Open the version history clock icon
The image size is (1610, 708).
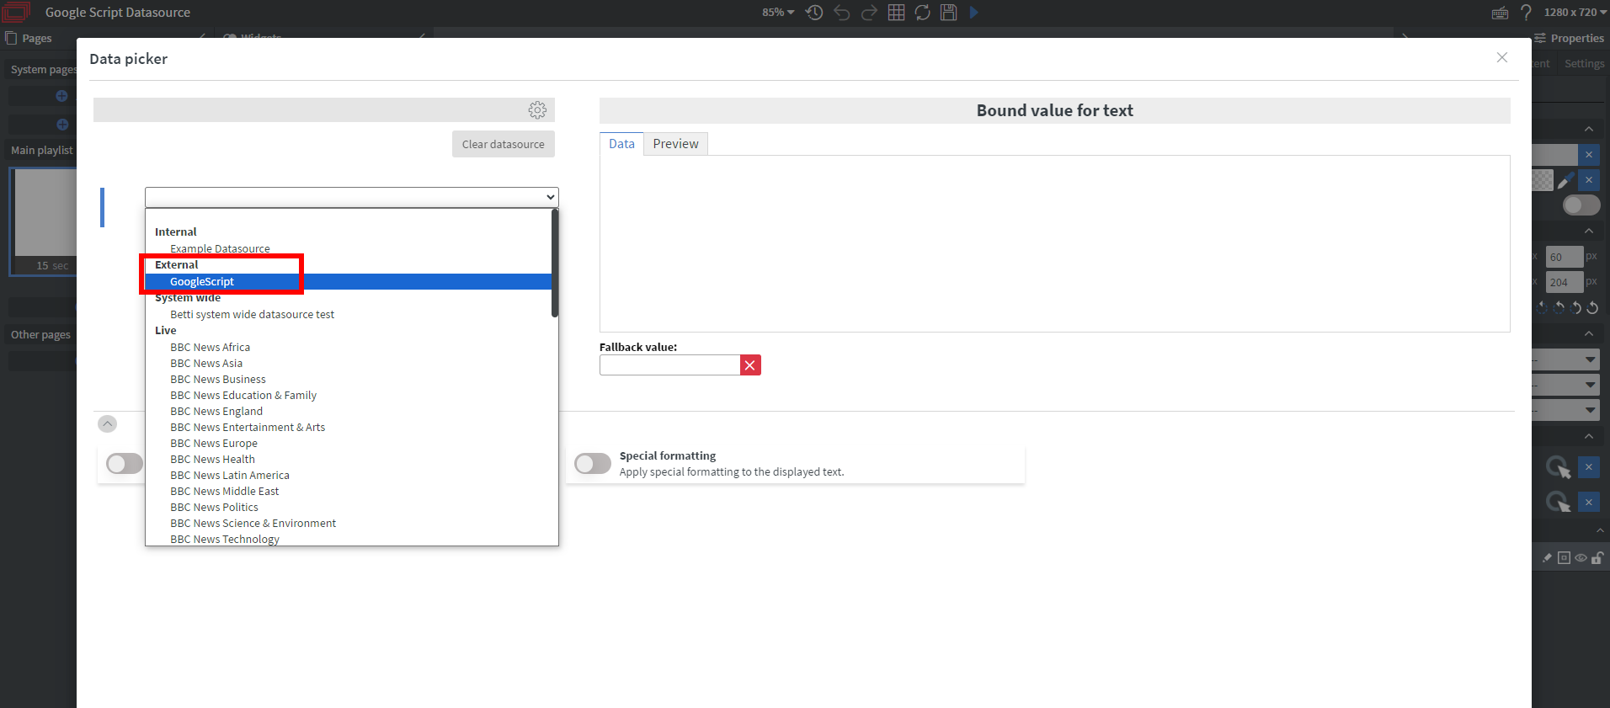point(814,13)
